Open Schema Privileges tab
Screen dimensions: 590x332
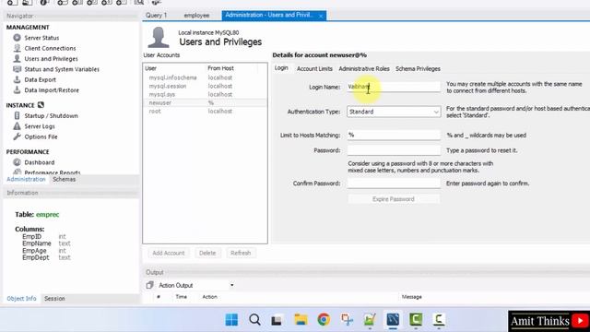tap(418, 69)
